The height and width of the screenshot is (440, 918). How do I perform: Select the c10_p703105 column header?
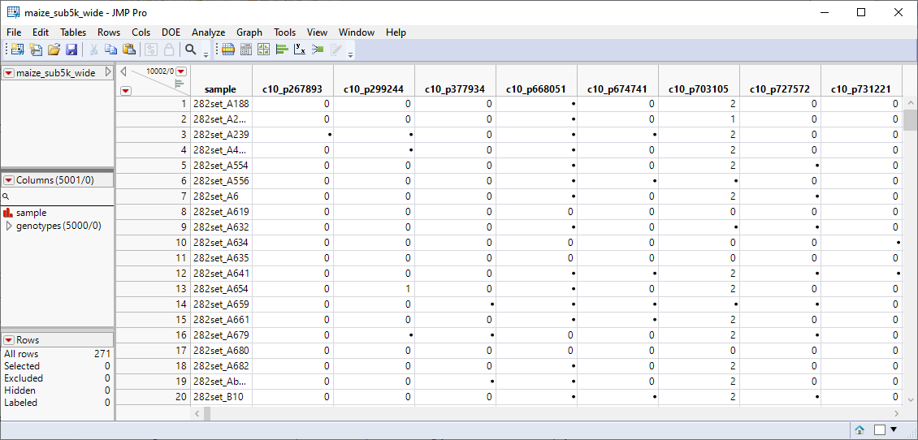coord(699,89)
